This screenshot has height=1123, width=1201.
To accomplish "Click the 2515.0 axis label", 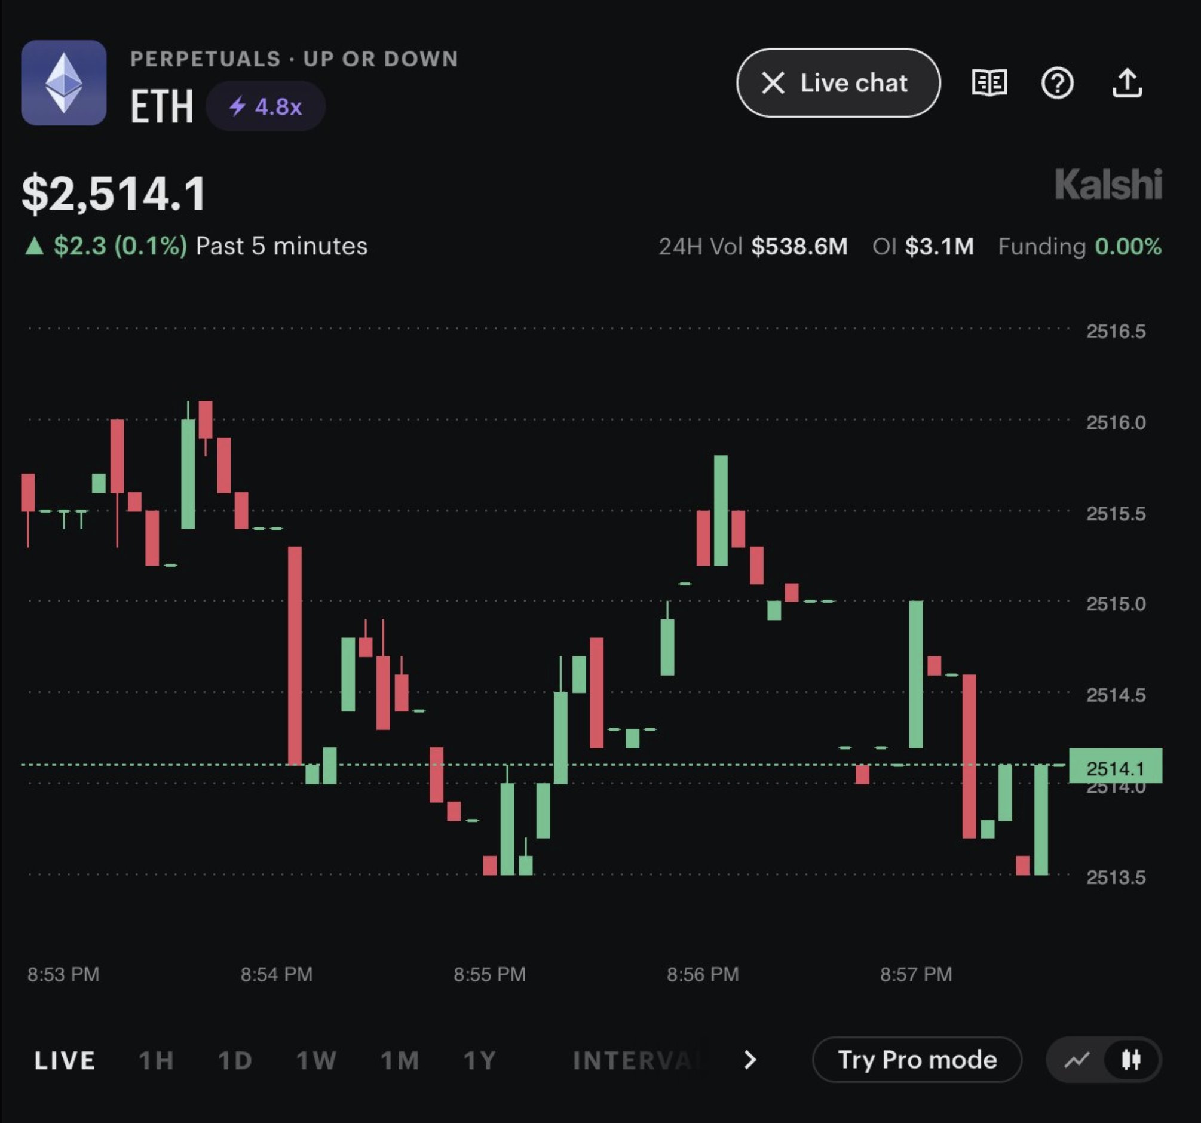I will (x=1116, y=604).
